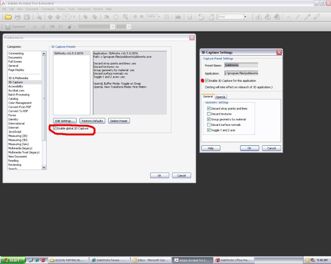Click the Categories list scroll-up arrow

coord(44,54)
